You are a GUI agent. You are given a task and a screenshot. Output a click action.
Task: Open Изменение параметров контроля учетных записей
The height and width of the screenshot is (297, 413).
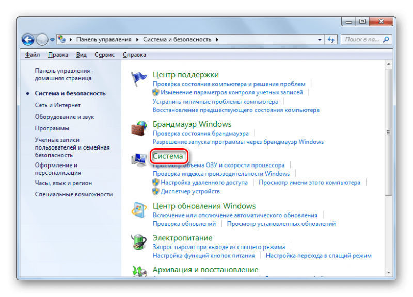[232, 92]
